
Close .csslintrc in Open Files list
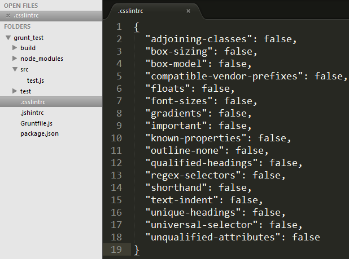click(x=8, y=15)
